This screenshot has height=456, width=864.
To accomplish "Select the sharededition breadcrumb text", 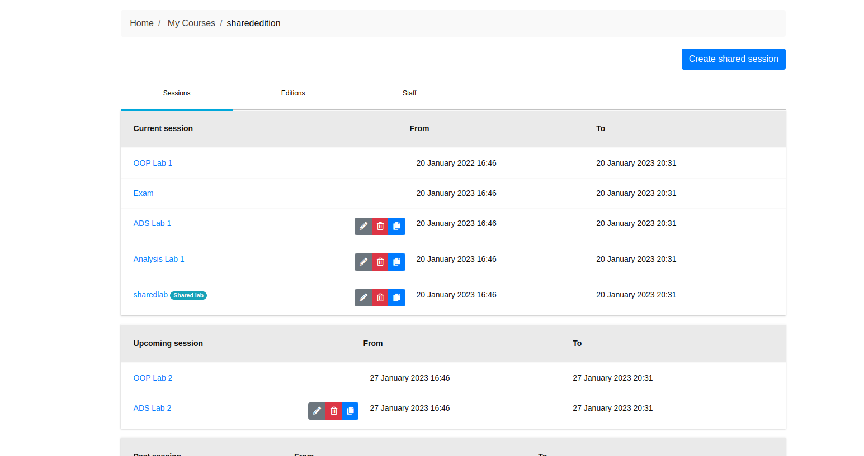I will (253, 23).
